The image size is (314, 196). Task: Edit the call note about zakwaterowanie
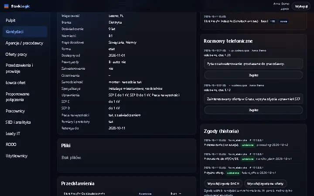pyautogui.click(x=253, y=64)
